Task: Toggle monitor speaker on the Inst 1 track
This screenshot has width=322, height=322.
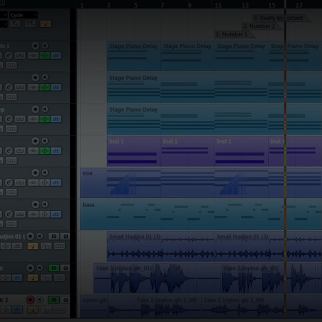Action: pos(45,140)
